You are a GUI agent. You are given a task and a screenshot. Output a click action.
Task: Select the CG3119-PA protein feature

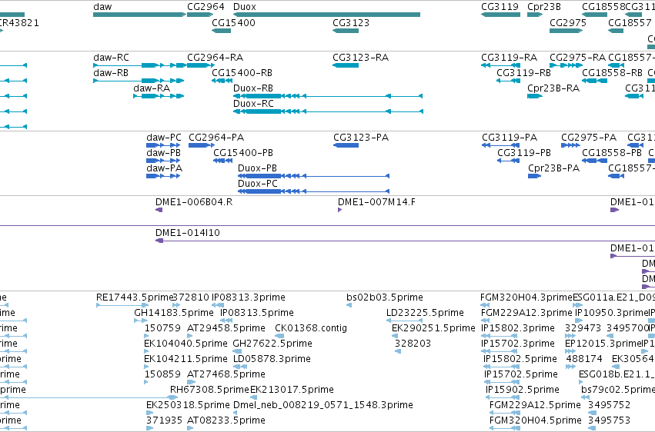coord(500,145)
